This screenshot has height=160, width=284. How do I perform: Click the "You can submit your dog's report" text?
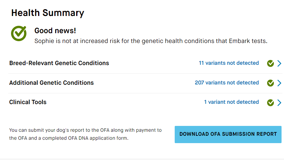(x=48, y=130)
